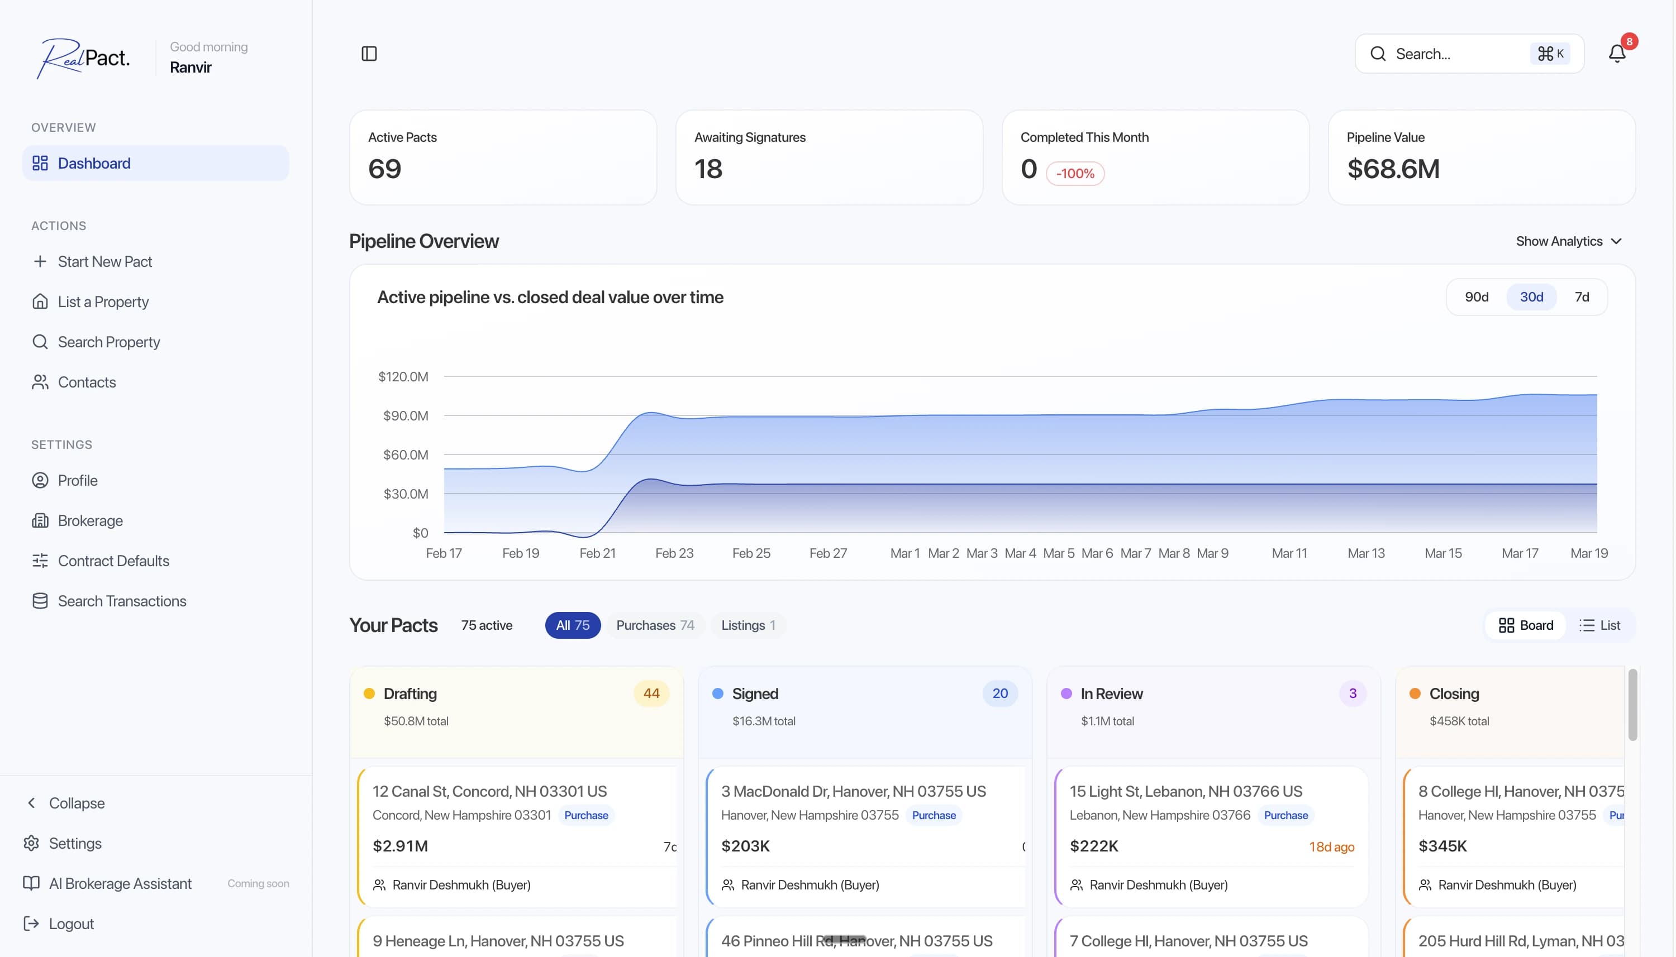Click the -100% change badge
The image size is (1676, 957).
[x=1075, y=174]
